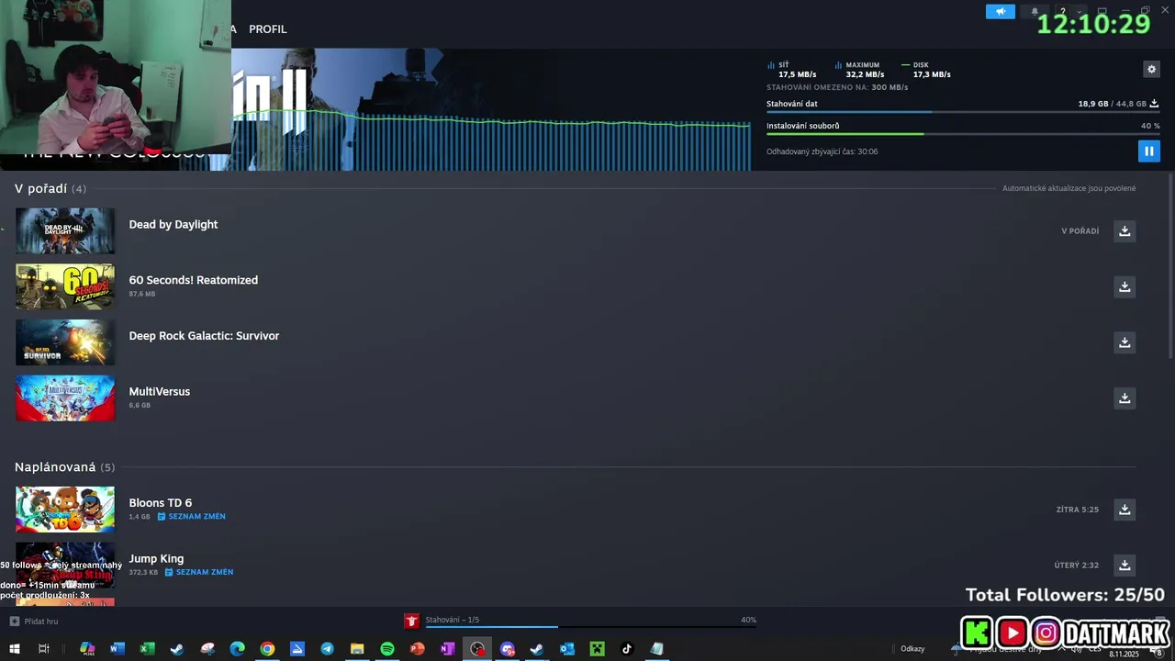View Bloons TD 6 SEZNAM ZMĚN link
Screen dimensions: 1175x661
[192, 517]
